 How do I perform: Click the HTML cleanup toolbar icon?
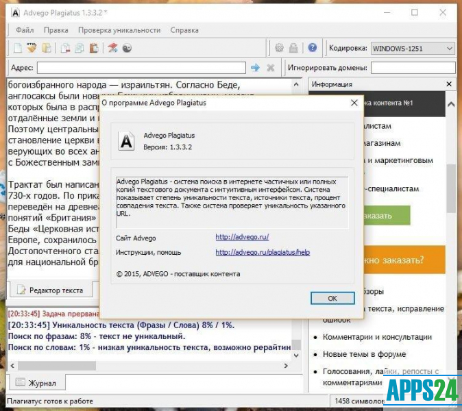pos(32,48)
